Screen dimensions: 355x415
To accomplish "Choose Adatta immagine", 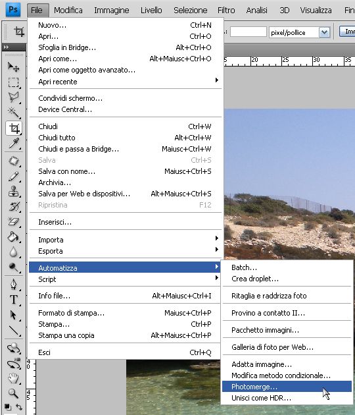I will pos(287,364).
